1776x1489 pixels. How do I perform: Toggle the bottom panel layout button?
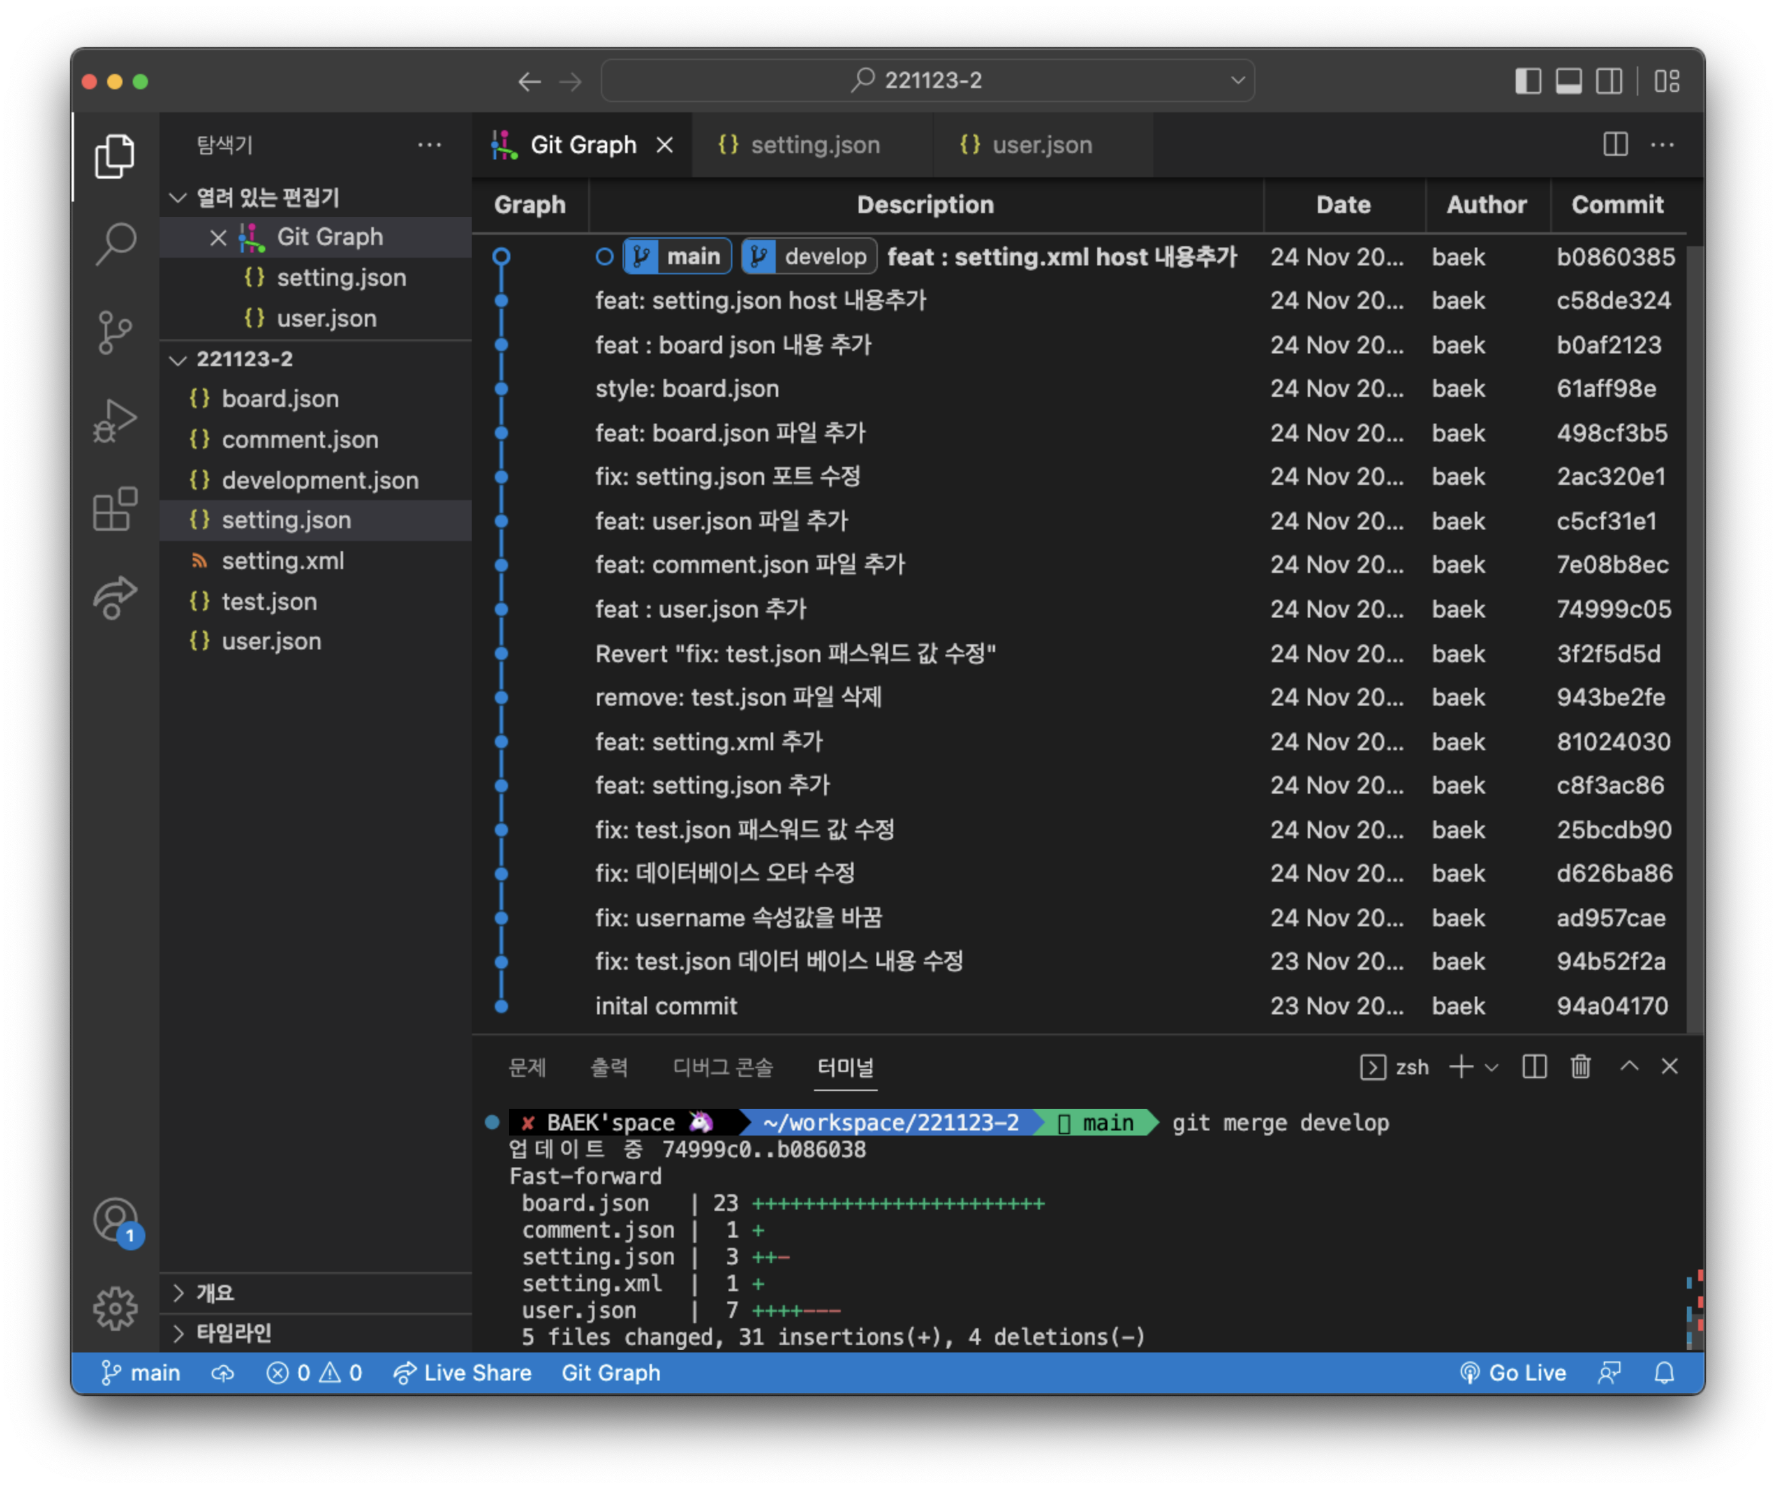[1568, 81]
